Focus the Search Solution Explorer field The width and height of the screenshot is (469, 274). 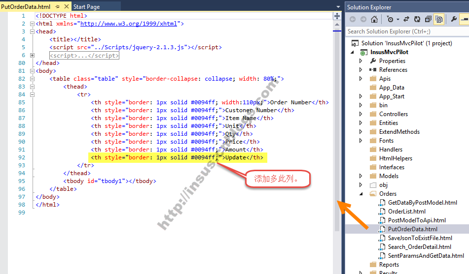[407, 31]
